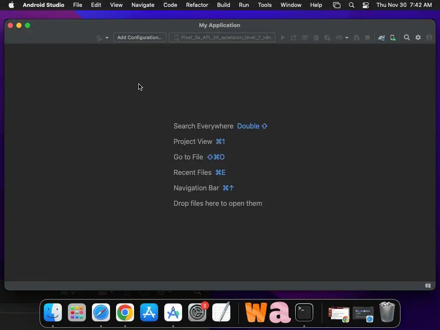The width and height of the screenshot is (440, 330).
Task: Open the dropdown arrow beside the hammer
Action: (x=107, y=38)
